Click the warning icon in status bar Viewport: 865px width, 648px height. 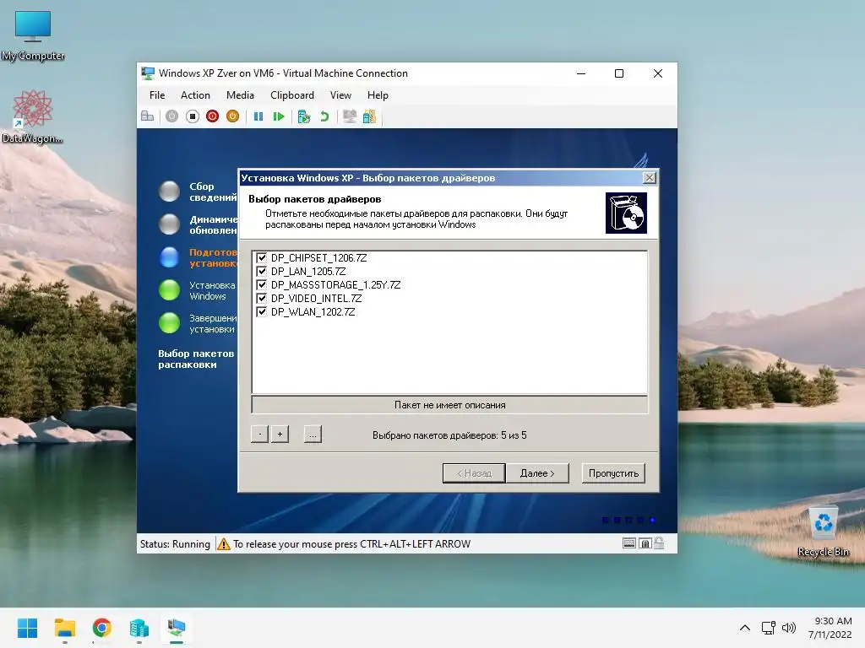click(x=223, y=544)
